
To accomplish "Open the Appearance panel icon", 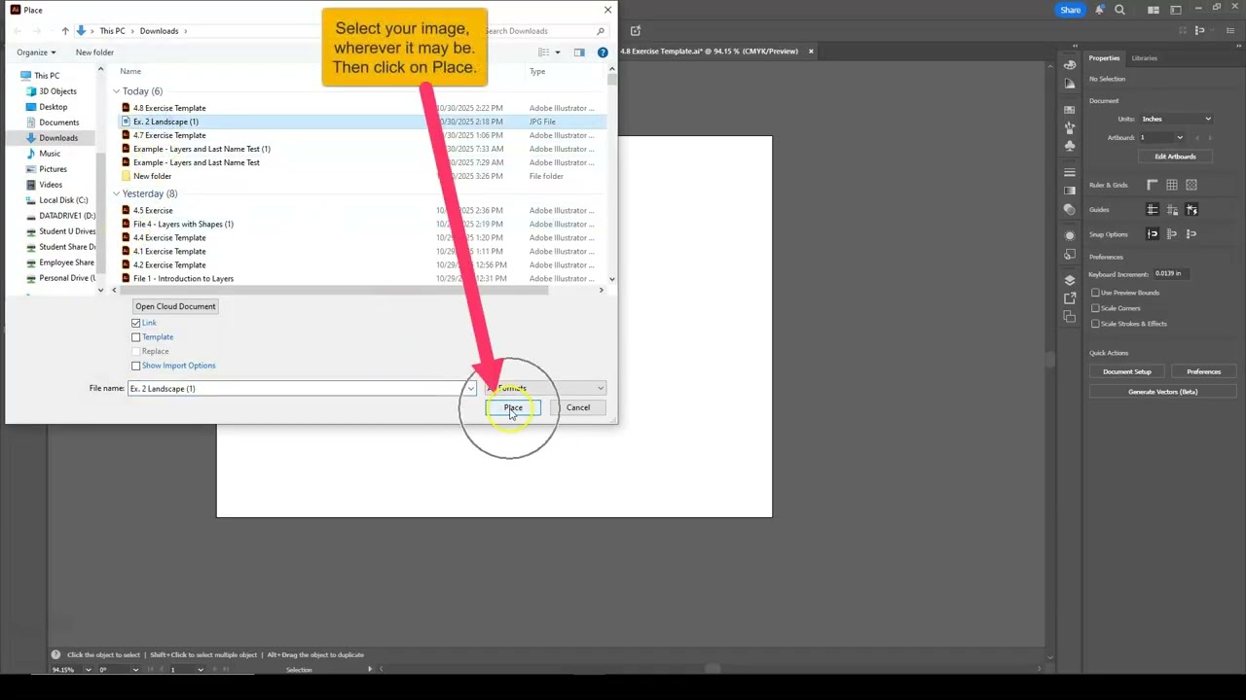I will coord(1070,235).
